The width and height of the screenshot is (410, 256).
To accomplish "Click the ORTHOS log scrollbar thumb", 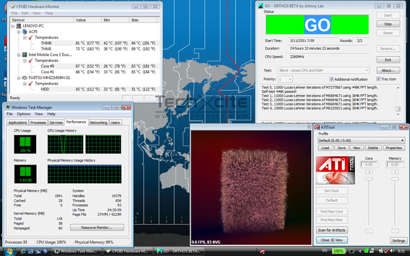I will tap(398, 109).
